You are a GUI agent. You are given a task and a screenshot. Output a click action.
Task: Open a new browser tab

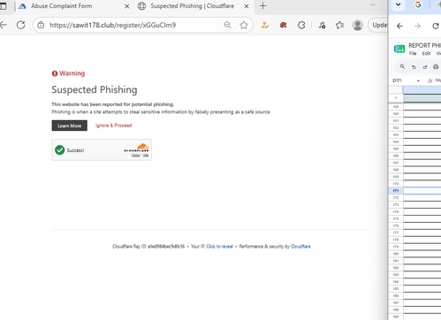click(262, 6)
